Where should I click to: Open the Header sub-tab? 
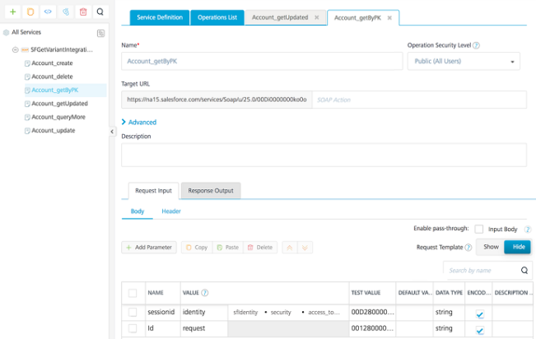coord(171,211)
